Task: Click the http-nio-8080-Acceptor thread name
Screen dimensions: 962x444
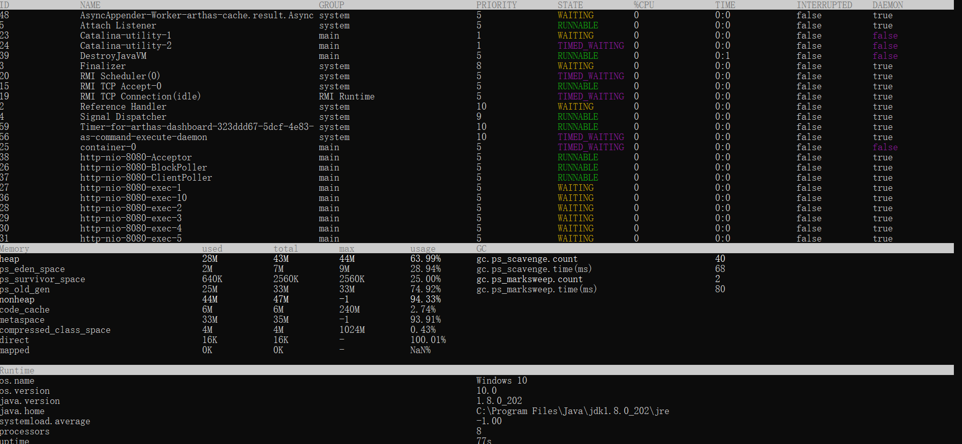Action: pyautogui.click(x=136, y=157)
